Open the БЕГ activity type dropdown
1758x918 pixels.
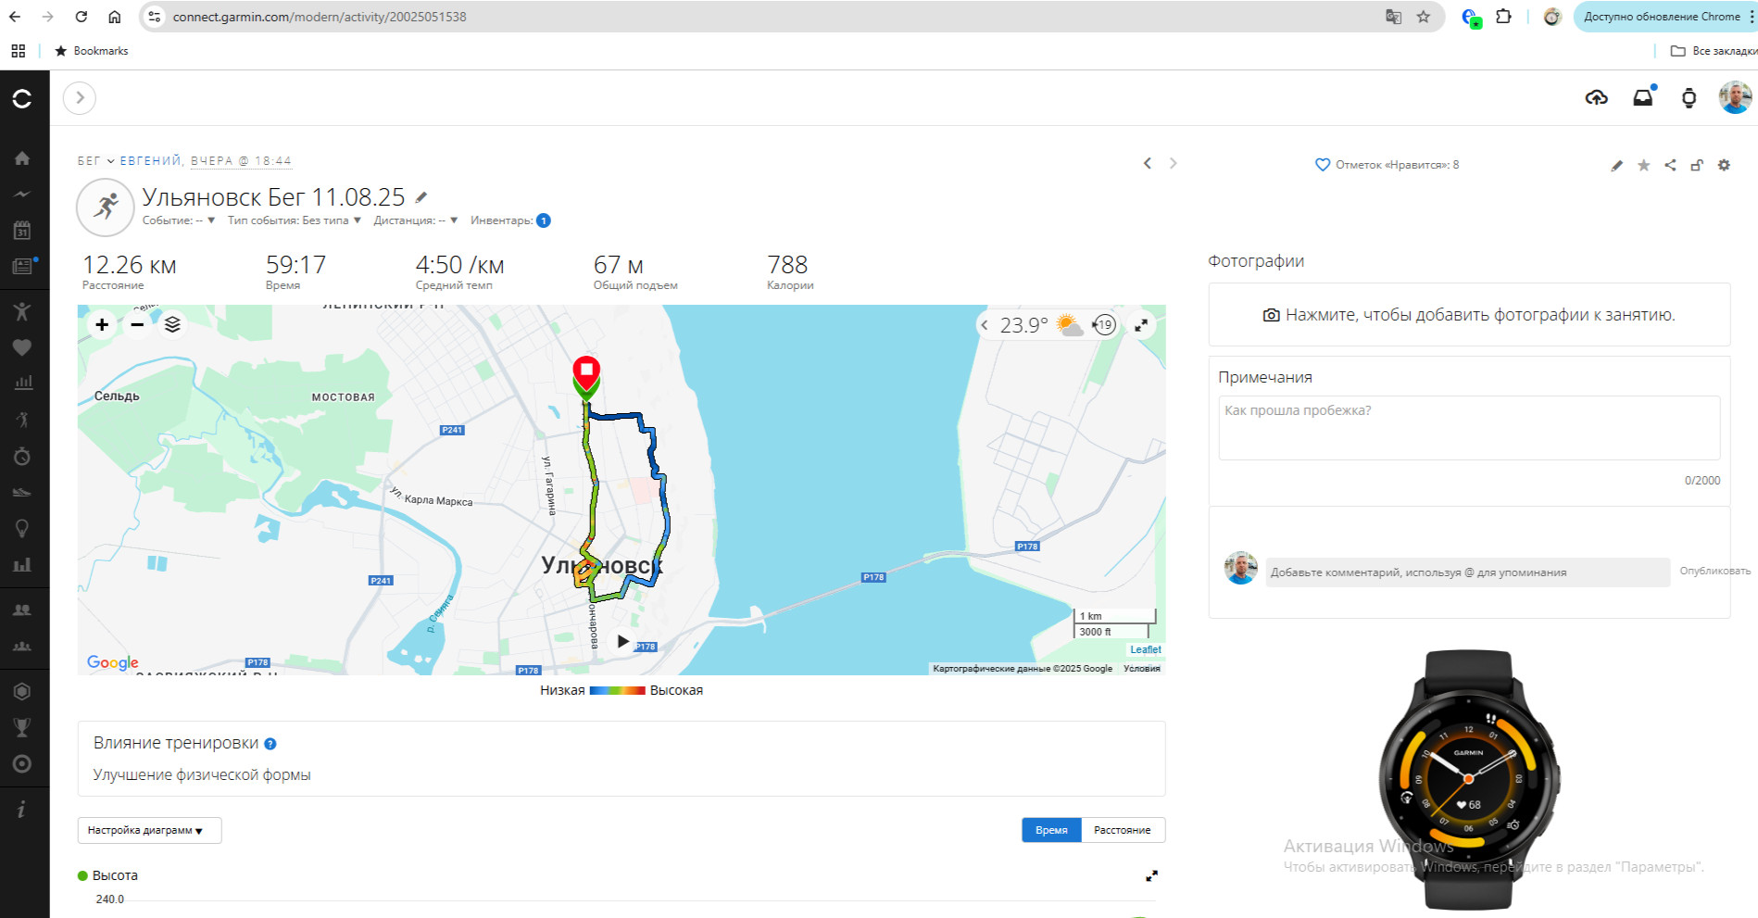[95, 161]
